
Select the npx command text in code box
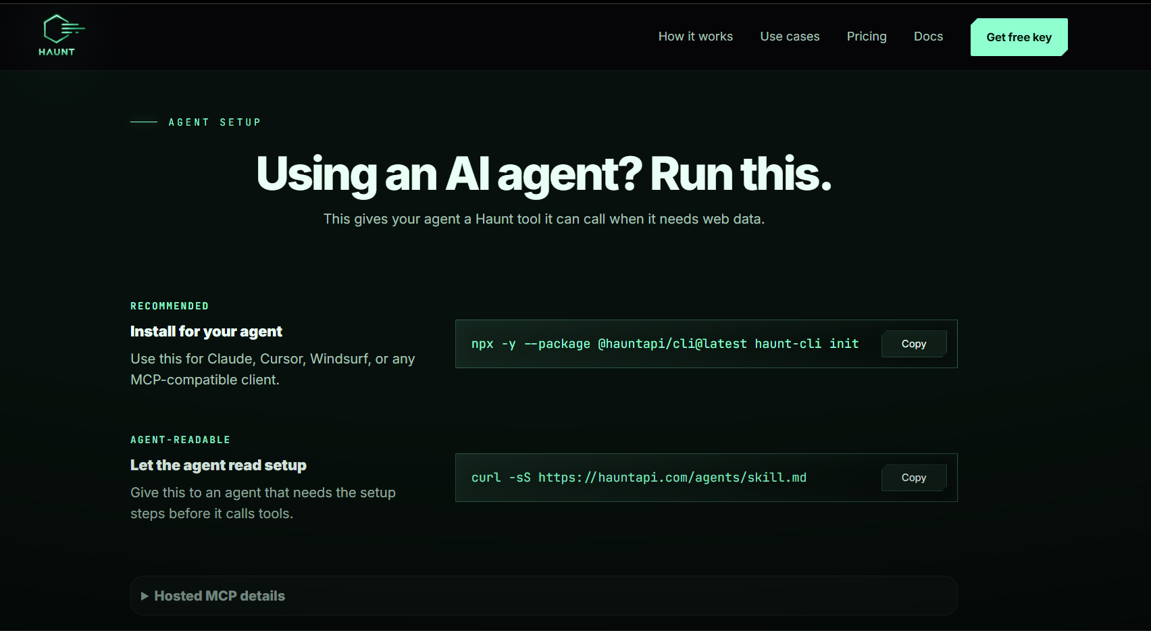coord(665,344)
